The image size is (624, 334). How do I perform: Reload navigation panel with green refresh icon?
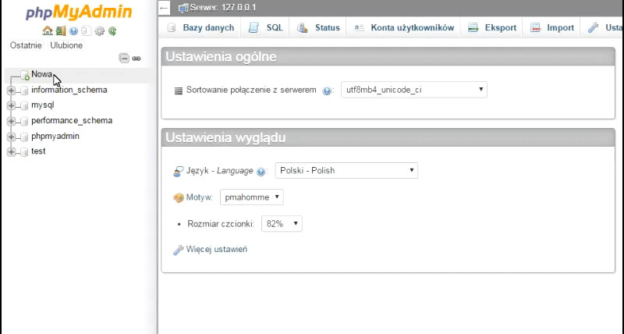[x=112, y=30]
